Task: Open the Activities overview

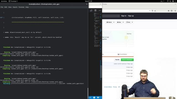Action: 4,1
